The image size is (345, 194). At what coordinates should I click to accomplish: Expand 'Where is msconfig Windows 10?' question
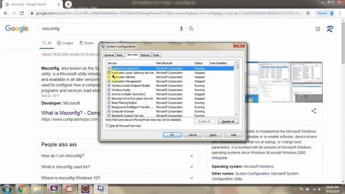118,178
